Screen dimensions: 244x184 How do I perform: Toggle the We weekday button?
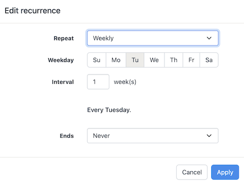[x=154, y=60]
